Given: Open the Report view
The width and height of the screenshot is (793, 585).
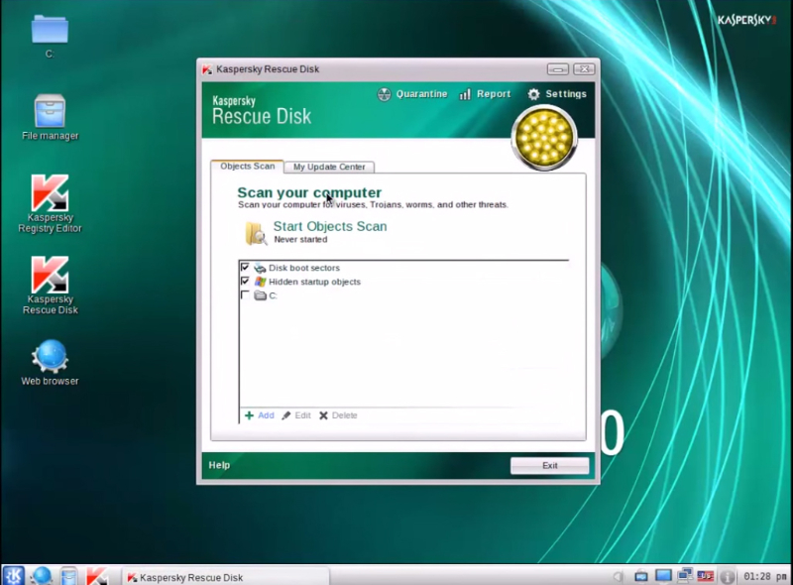Looking at the screenshot, I should coord(485,94).
